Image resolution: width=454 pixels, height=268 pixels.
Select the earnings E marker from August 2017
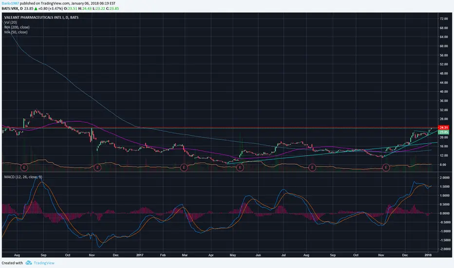click(312, 168)
